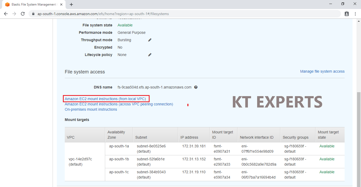Click IP address 172.31.13.152
This screenshot has height=187, width=361.
194,159
